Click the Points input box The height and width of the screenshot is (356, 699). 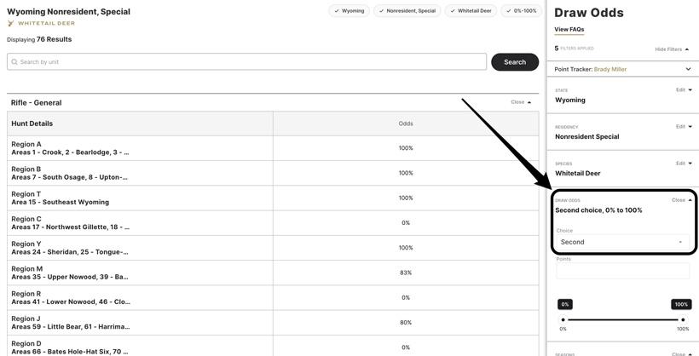622,271
